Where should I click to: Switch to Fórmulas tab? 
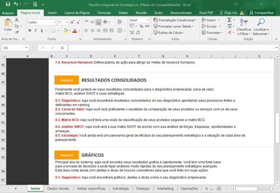[104, 13]
